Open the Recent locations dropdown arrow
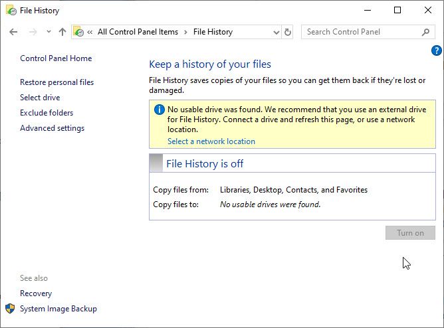Image resolution: width=444 pixels, height=328 pixels. (49, 32)
